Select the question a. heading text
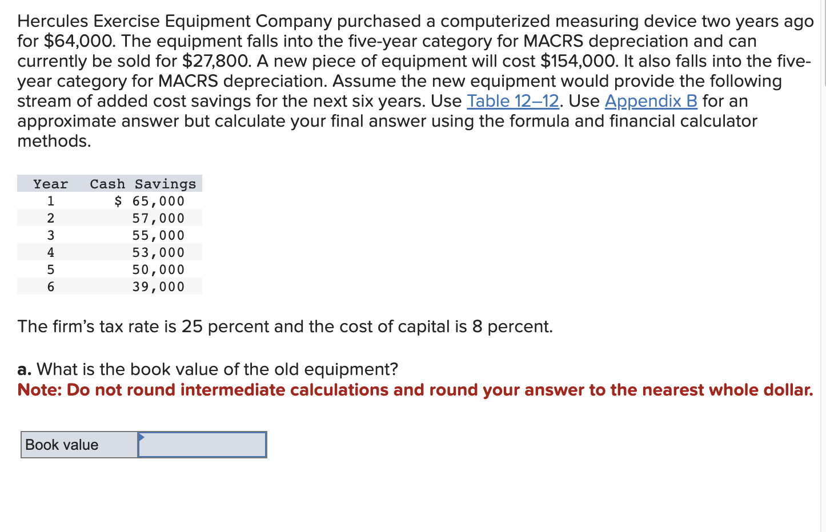 pos(208,369)
